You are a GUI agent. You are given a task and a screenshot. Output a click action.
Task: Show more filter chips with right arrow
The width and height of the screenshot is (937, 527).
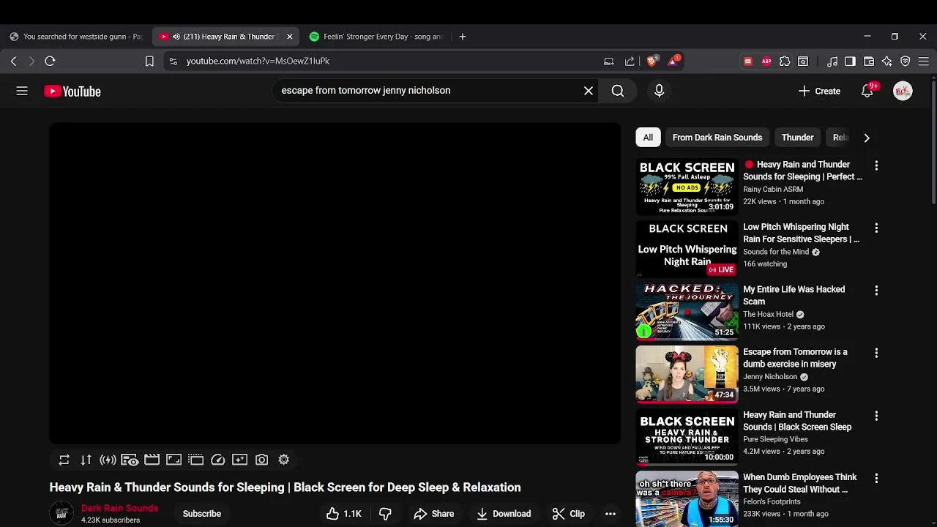pyautogui.click(x=867, y=138)
